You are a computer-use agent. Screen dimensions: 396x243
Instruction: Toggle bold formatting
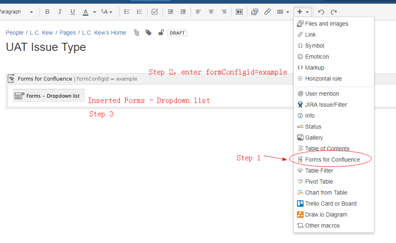[x=47, y=12]
